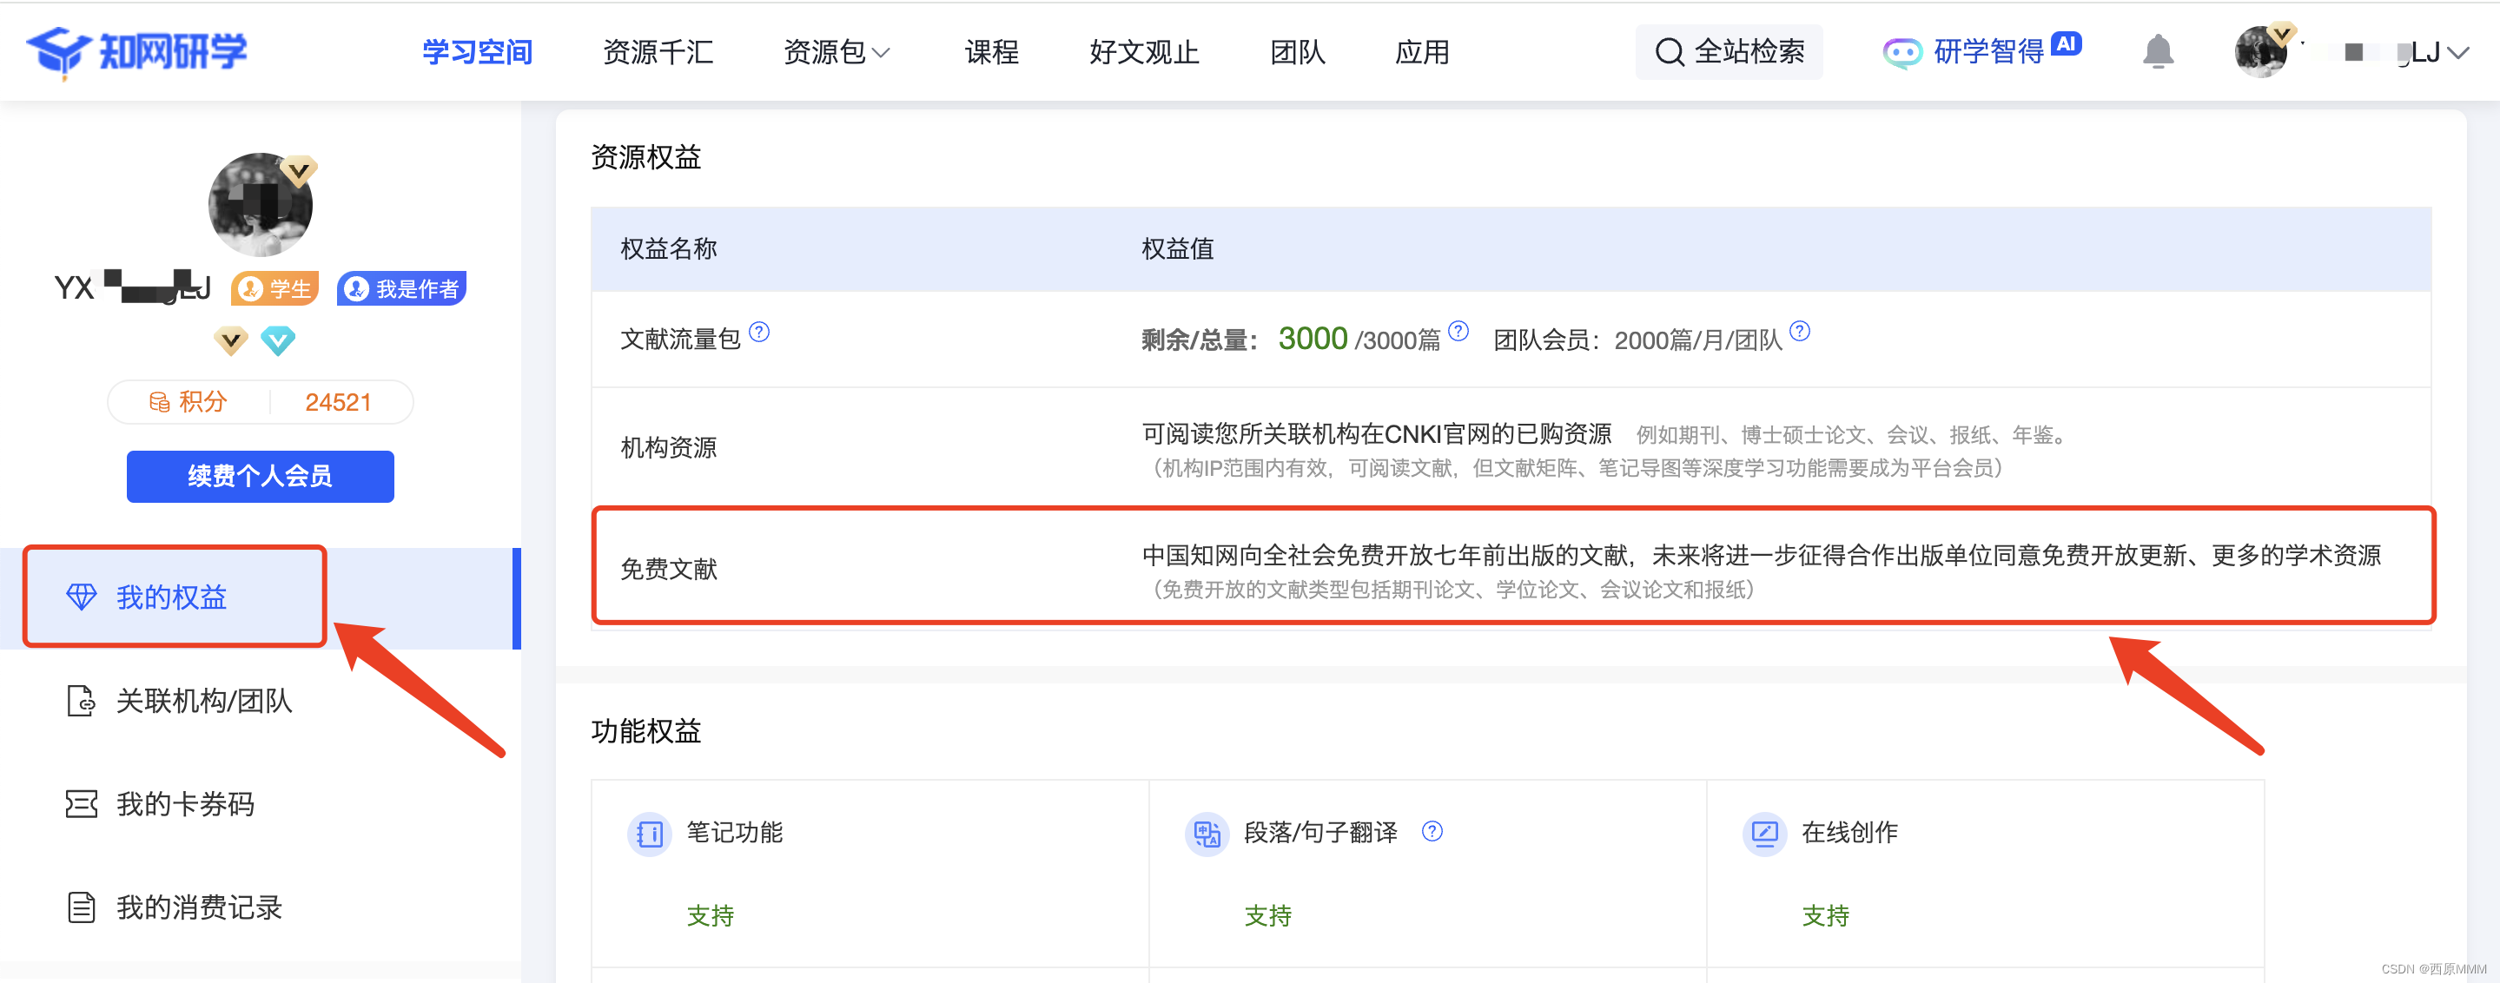The image size is (2500, 983).
Task: Open 我的消费记录 in the sidebar
Action: point(199,907)
